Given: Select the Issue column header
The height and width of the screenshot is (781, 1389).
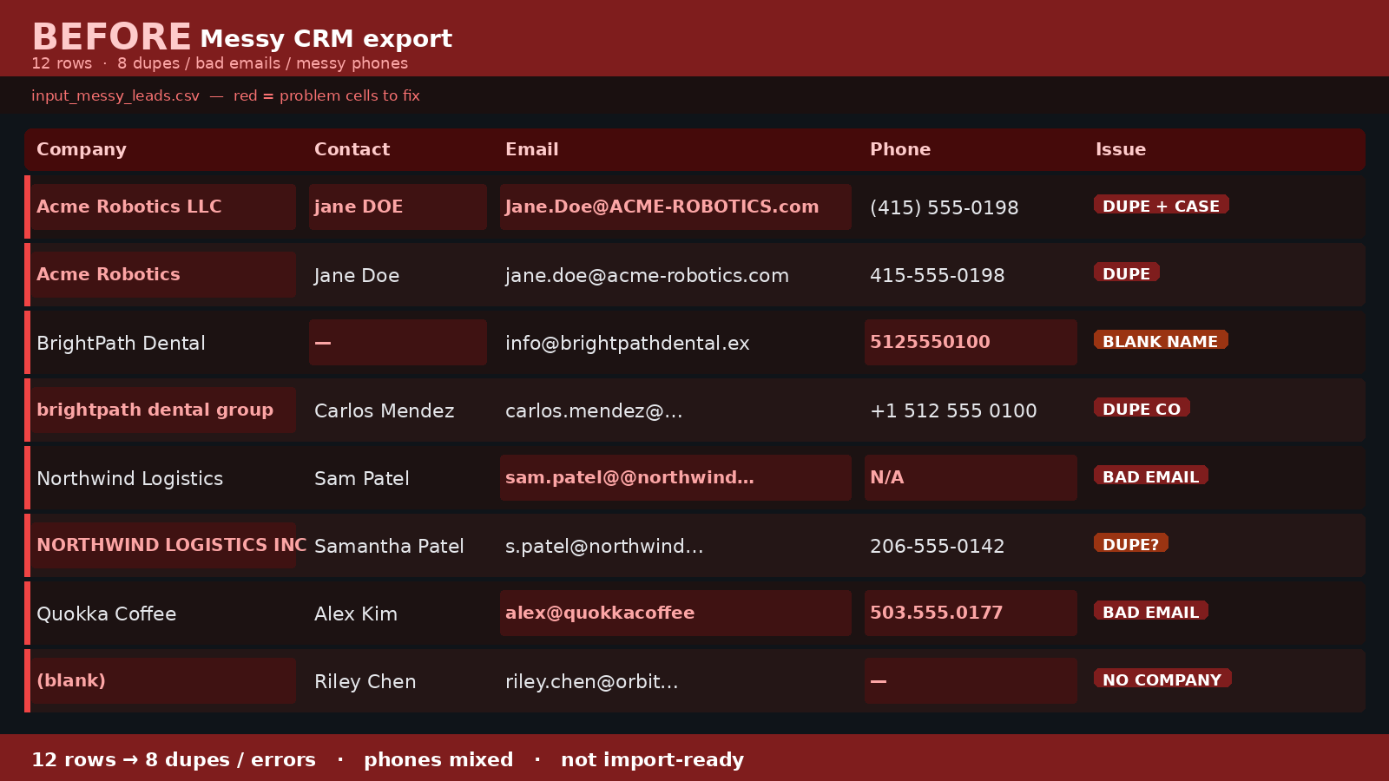Looking at the screenshot, I should 1120,149.
